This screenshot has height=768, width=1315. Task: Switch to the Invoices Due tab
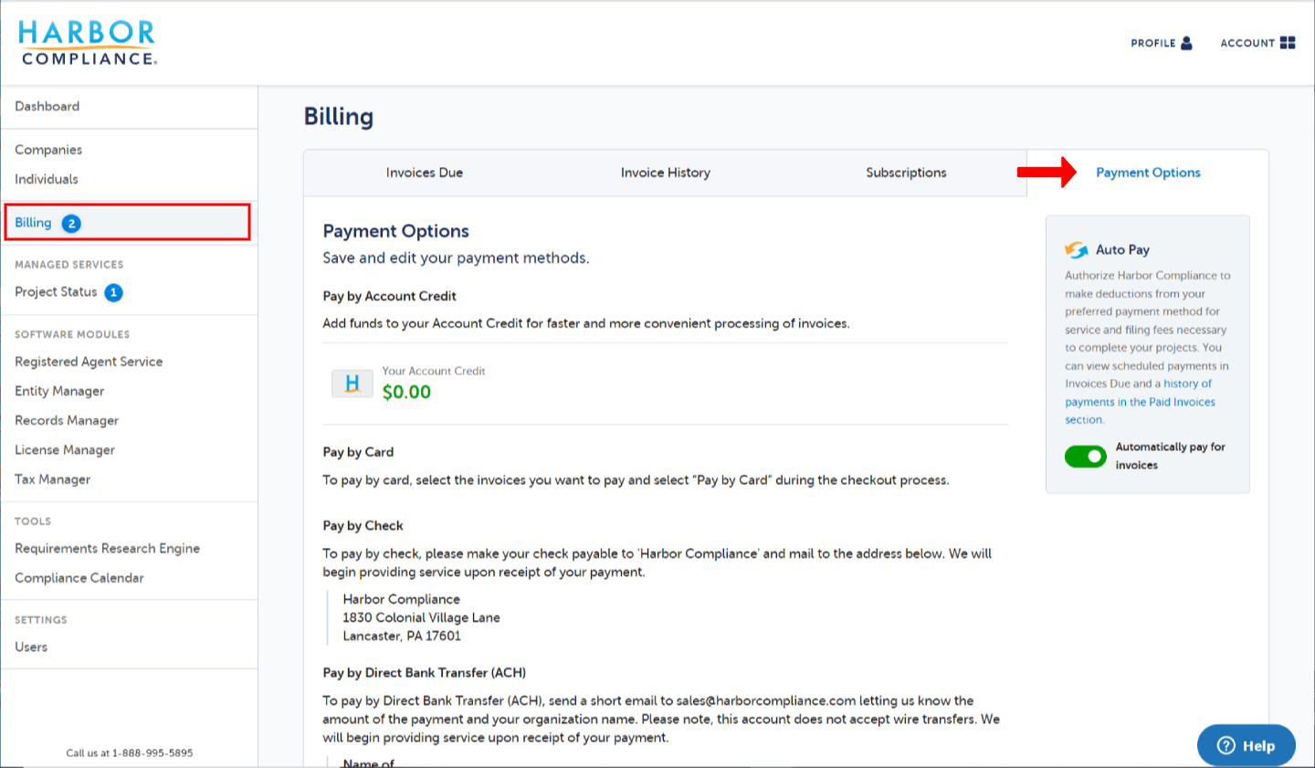click(x=424, y=173)
